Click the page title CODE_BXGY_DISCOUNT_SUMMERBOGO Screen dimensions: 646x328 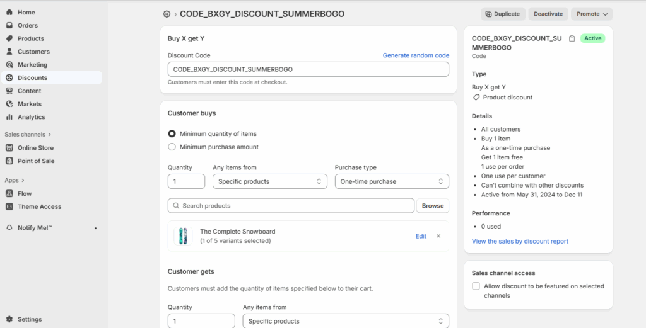point(262,14)
